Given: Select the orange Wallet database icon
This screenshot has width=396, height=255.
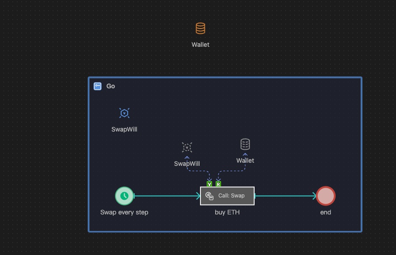Looking at the screenshot, I should click(x=200, y=29).
